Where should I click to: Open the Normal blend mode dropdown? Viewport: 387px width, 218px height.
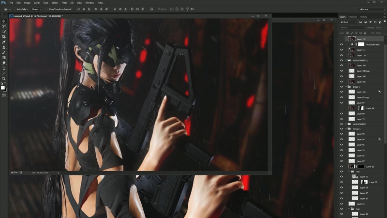pos(352,28)
